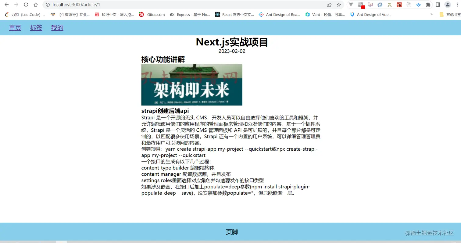Viewport: 461px width, 243px height.
Task: Open the red React bug extension icon
Action: (x=399, y=5)
